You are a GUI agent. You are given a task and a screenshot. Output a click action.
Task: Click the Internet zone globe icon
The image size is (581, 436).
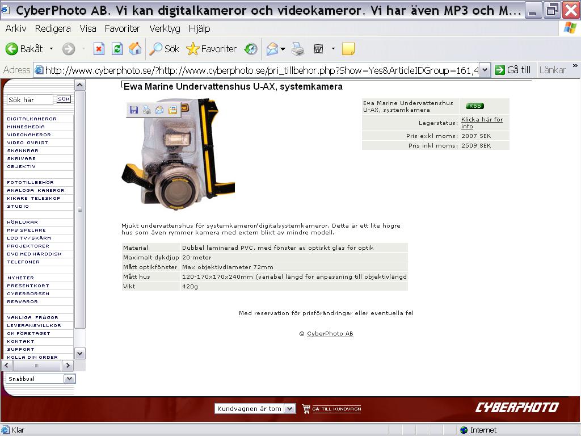(x=464, y=430)
